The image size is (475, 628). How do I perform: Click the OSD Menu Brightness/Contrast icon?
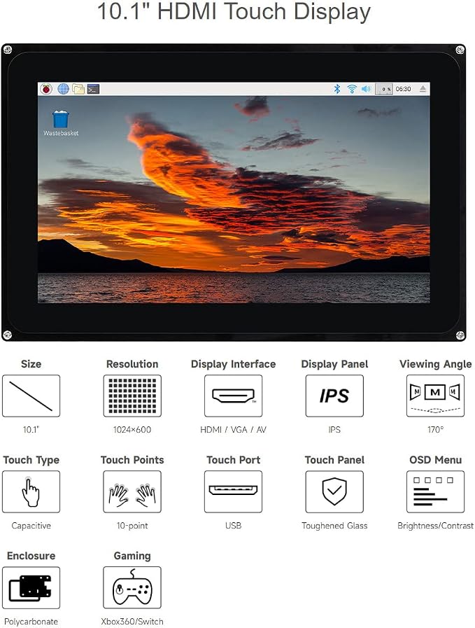click(435, 491)
